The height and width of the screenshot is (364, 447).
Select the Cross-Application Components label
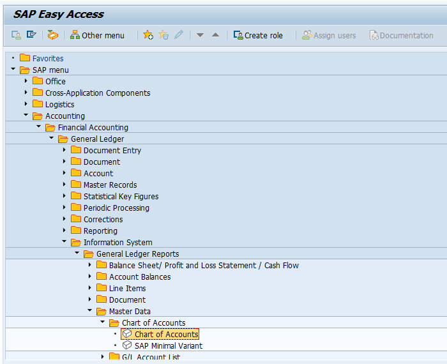[98, 93]
